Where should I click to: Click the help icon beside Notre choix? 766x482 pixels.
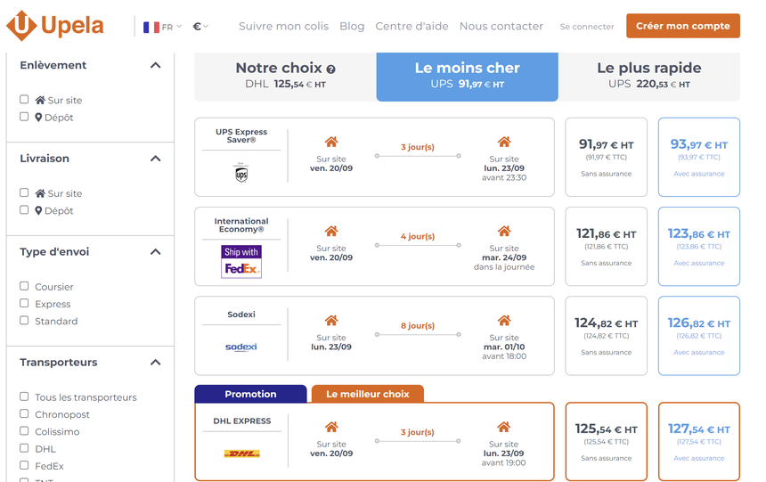[x=330, y=69]
